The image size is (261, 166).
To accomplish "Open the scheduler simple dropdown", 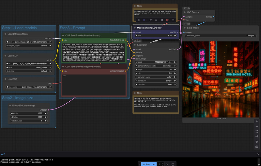I will tap(156, 81).
